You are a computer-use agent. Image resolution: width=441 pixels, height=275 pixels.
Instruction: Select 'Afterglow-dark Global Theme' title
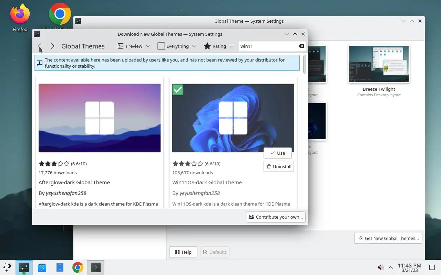pyautogui.click(x=74, y=182)
